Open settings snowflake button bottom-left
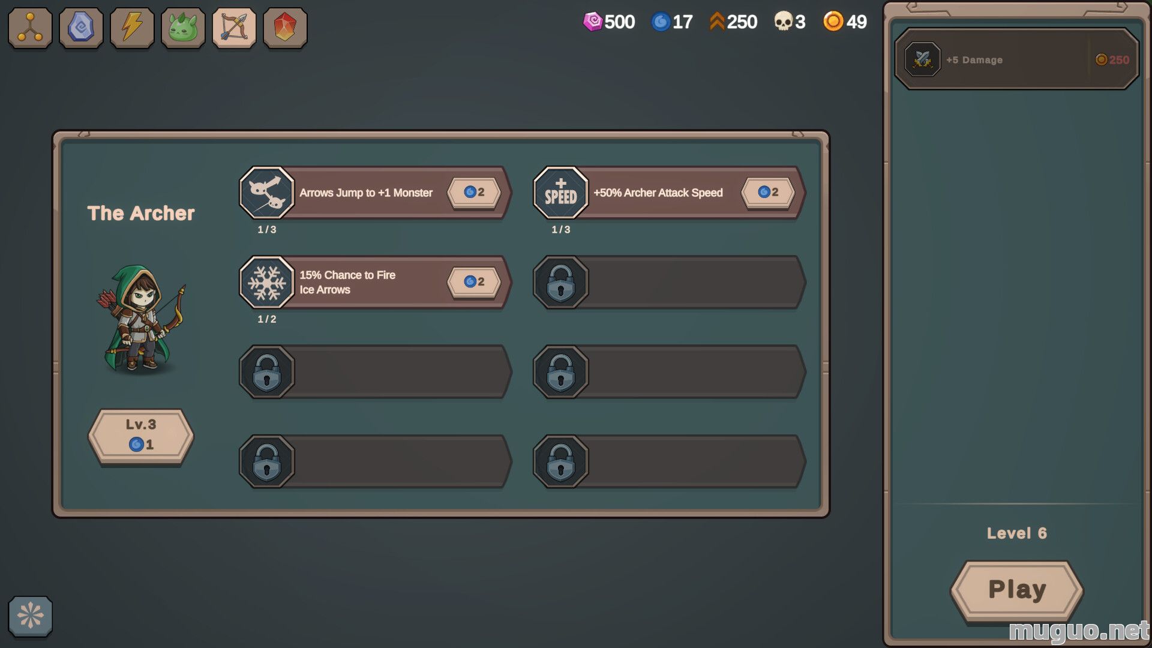 click(30, 616)
